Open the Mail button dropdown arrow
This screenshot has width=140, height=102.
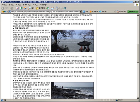[x=54, y=8]
